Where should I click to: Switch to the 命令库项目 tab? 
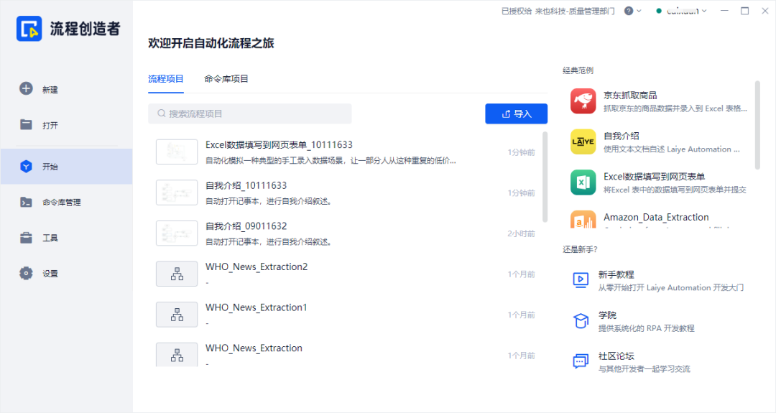tap(226, 78)
